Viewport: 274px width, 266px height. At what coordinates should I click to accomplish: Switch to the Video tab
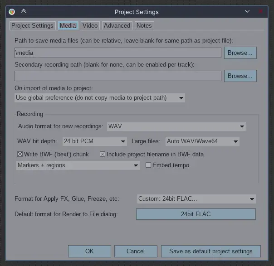coord(90,26)
